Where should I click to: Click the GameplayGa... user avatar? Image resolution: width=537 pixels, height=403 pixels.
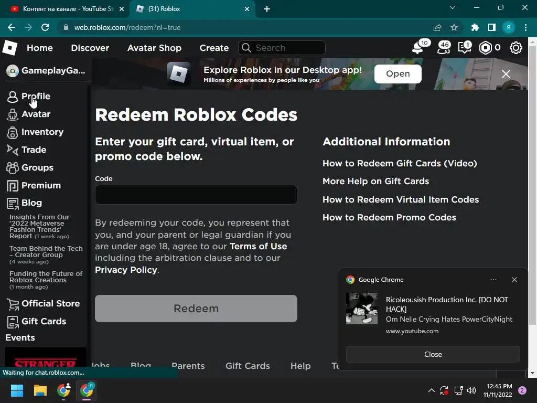[13, 71]
